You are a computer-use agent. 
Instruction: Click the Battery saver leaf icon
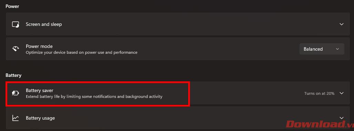[x=16, y=93]
